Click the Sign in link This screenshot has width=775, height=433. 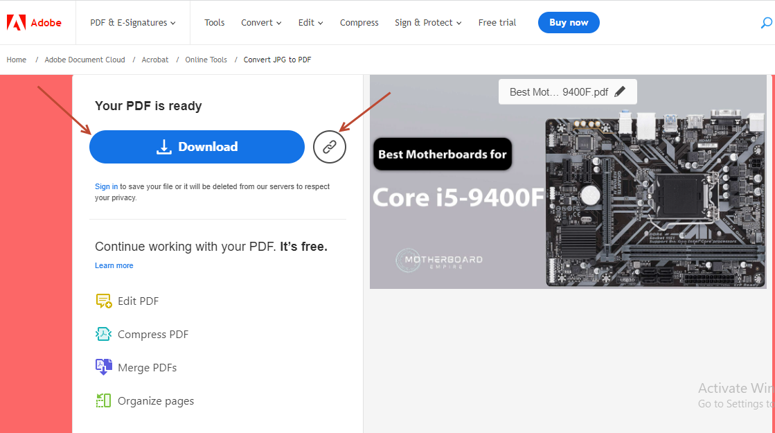point(106,186)
